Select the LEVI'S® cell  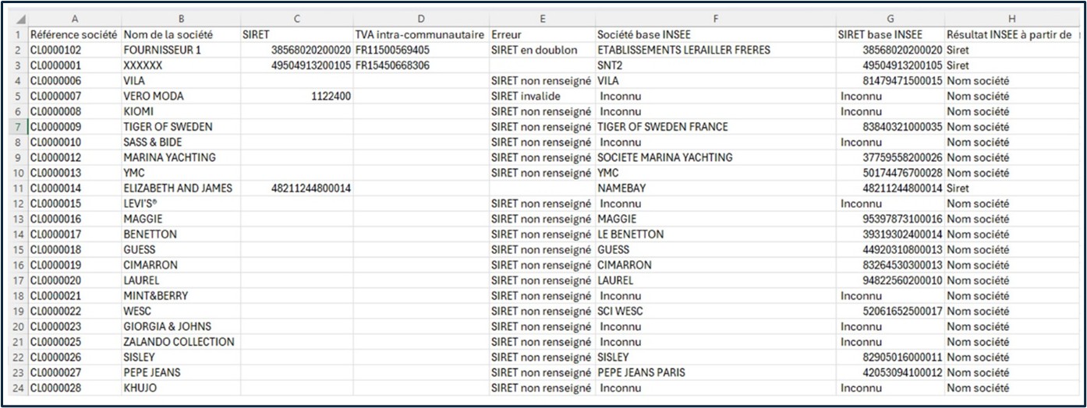tap(181, 204)
